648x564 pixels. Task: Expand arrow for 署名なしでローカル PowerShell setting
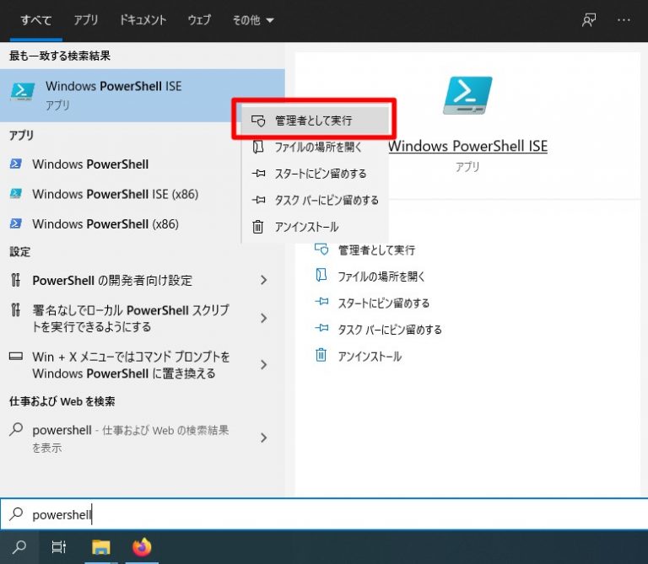[263, 319]
